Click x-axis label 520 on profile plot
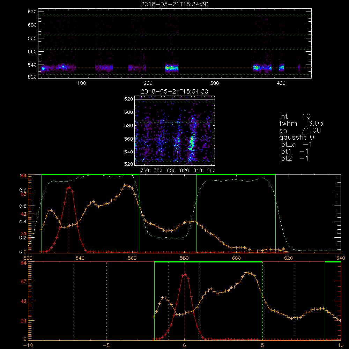Screen dimensions: 349x349 (x=28, y=258)
